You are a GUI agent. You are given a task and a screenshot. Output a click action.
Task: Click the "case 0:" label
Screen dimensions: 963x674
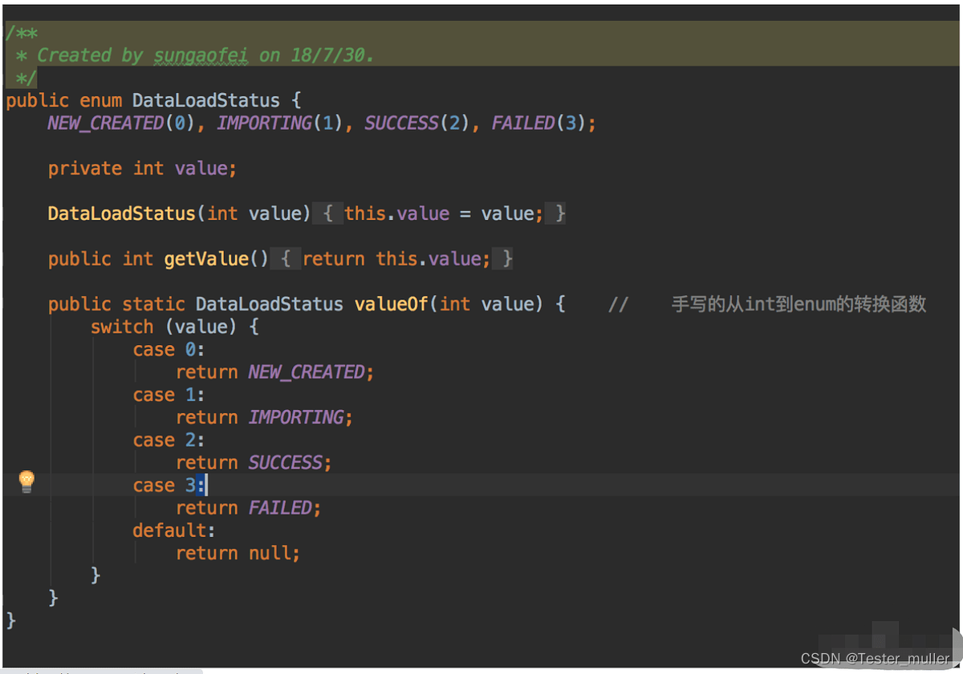pyautogui.click(x=169, y=350)
